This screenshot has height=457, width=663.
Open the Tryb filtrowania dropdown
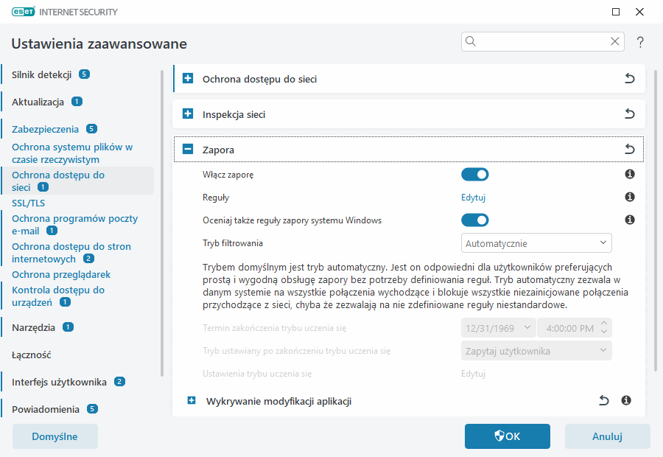[536, 243]
